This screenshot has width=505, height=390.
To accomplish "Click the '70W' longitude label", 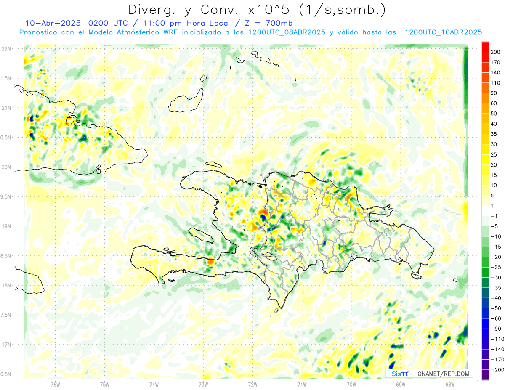I will tap(351, 384).
